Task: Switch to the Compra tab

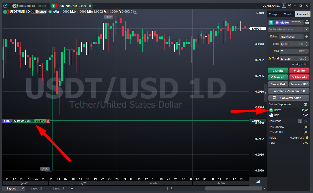Action: click(274, 14)
